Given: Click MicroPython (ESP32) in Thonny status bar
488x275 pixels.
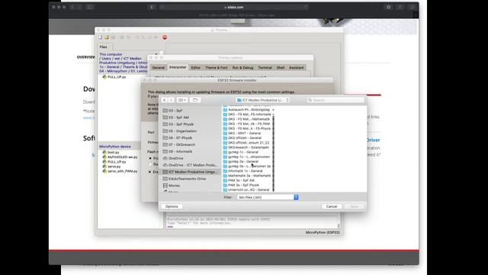Looking at the screenshot, I should [x=323, y=232].
